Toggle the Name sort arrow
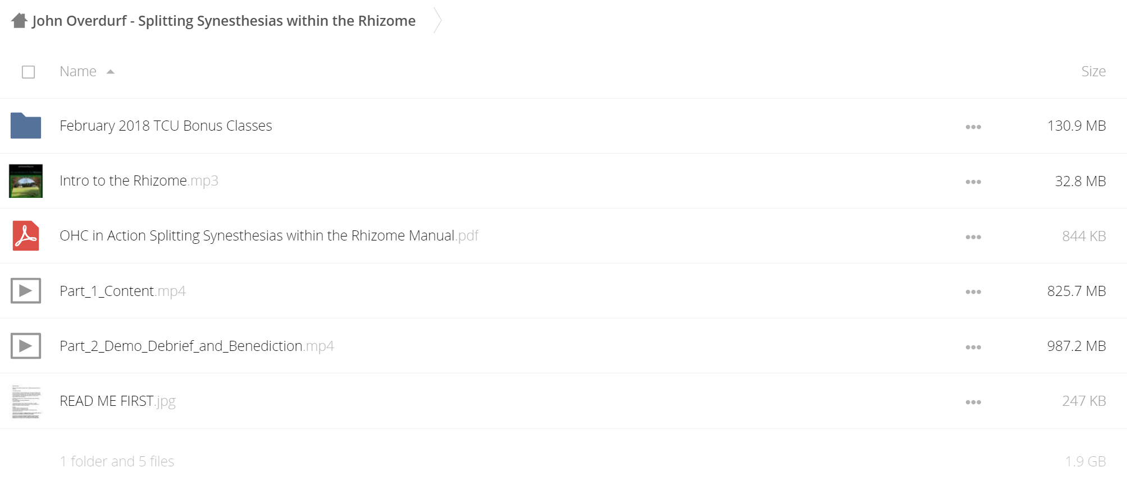This screenshot has width=1127, height=486. (x=111, y=72)
